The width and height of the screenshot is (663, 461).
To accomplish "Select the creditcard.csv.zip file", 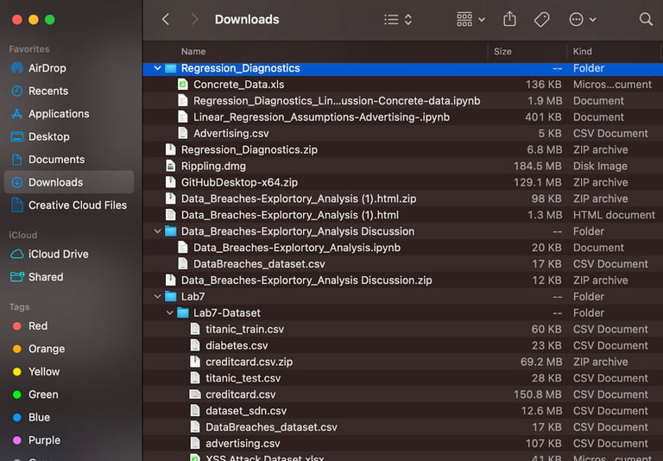I will (x=249, y=362).
